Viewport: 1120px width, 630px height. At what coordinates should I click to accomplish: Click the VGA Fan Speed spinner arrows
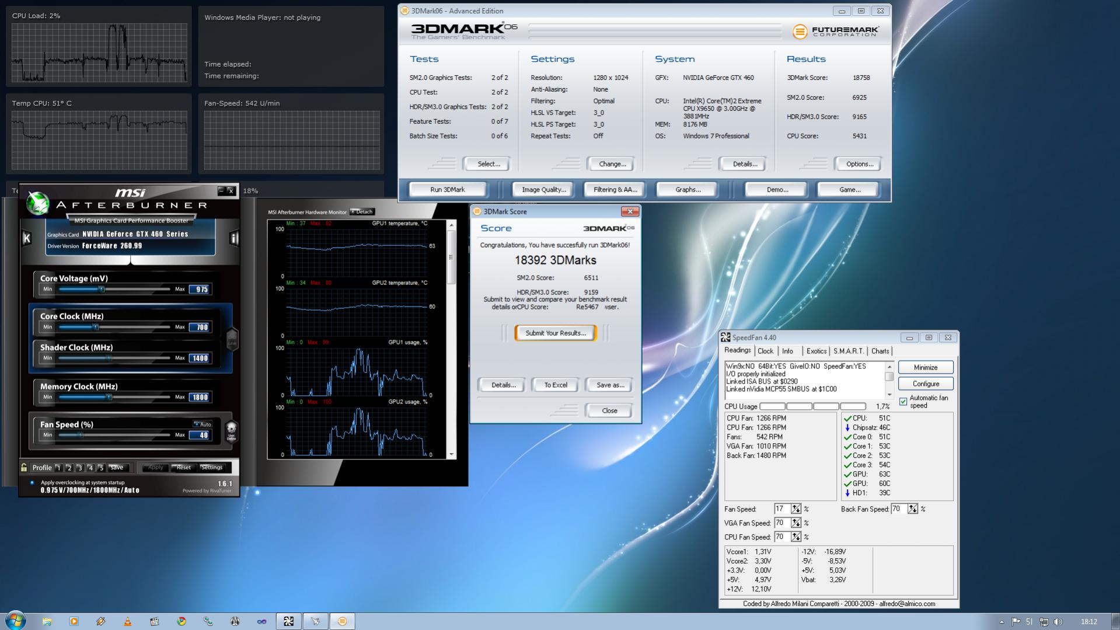pyautogui.click(x=795, y=523)
